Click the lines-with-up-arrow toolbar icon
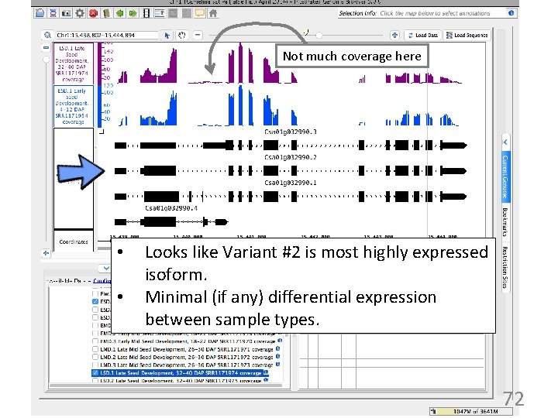This screenshot has height=418, width=558. (160, 13)
